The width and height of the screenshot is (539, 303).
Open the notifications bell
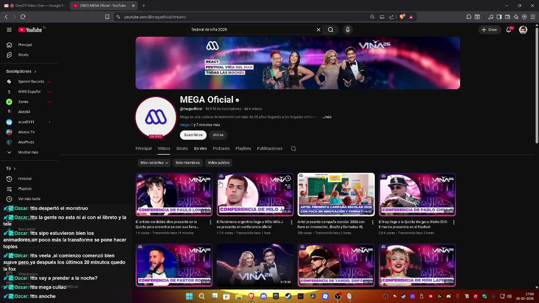[509, 29]
